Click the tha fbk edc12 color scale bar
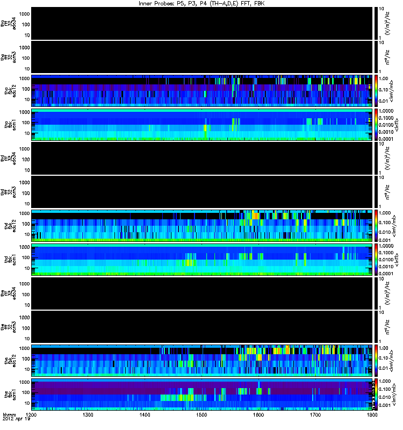Image resolution: width=403 pixels, height=430 pixels. click(x=376, y=91)
